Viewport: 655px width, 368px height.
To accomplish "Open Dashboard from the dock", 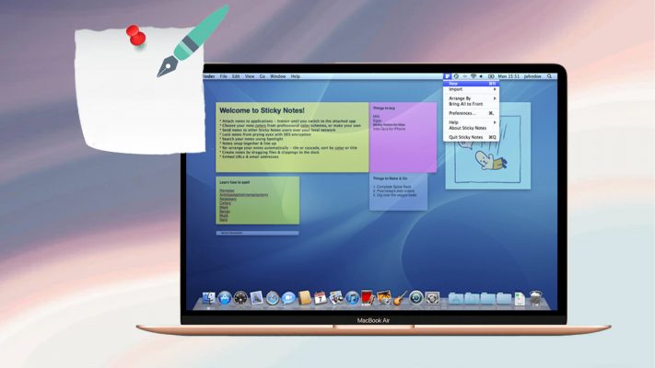I will (x=240, y=298).
